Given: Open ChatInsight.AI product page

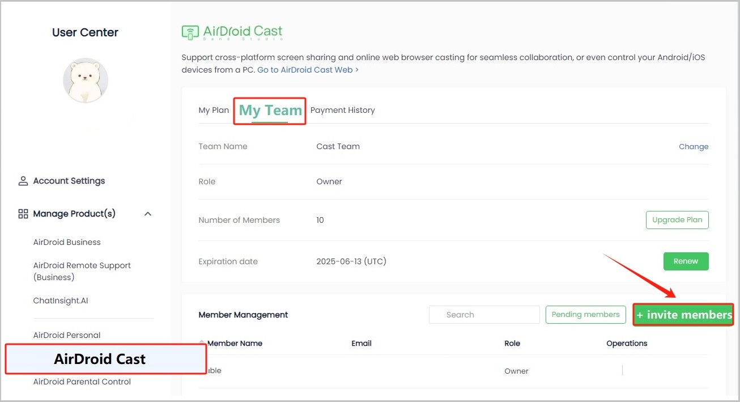Looking at the screenshot, I should 61,301.
